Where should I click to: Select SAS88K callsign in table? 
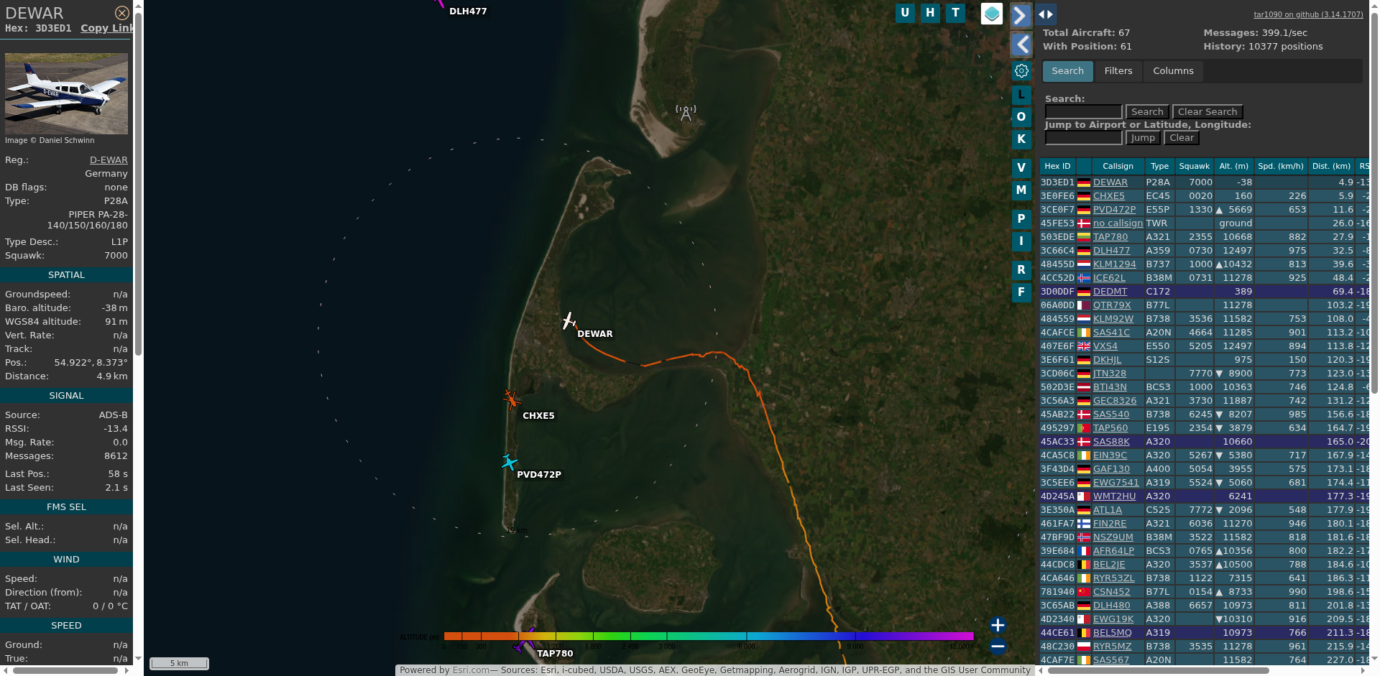pos(1111,442)
